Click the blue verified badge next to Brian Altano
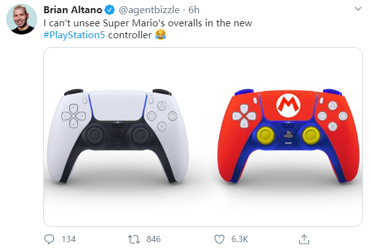Viewport: 371px width, 249px height. coord(110,10)
